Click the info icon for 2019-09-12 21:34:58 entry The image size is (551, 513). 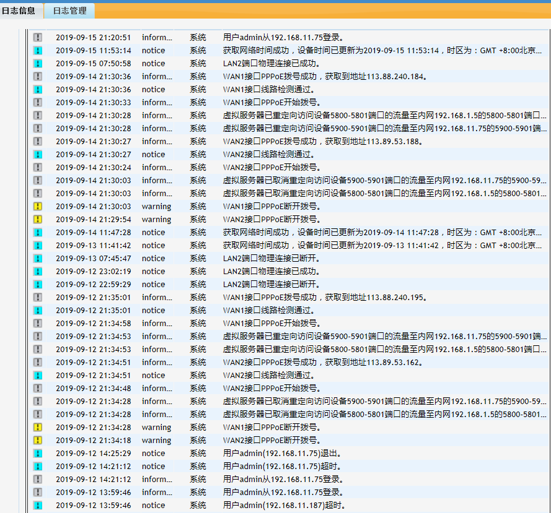[x=38, y=323]
